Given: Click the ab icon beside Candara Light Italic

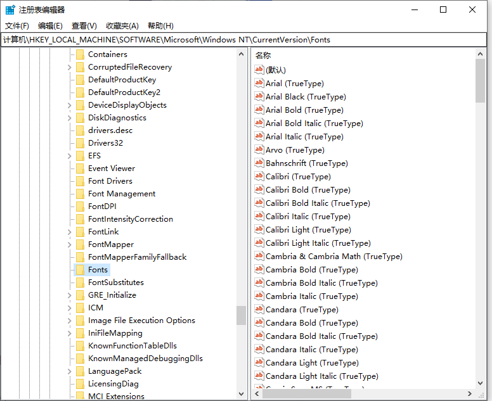Looking at the screenshot, I should click(x=259, y=376).
